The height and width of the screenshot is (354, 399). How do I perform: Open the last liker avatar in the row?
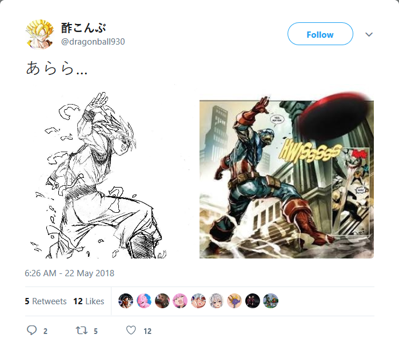click(x=271, y=301)
